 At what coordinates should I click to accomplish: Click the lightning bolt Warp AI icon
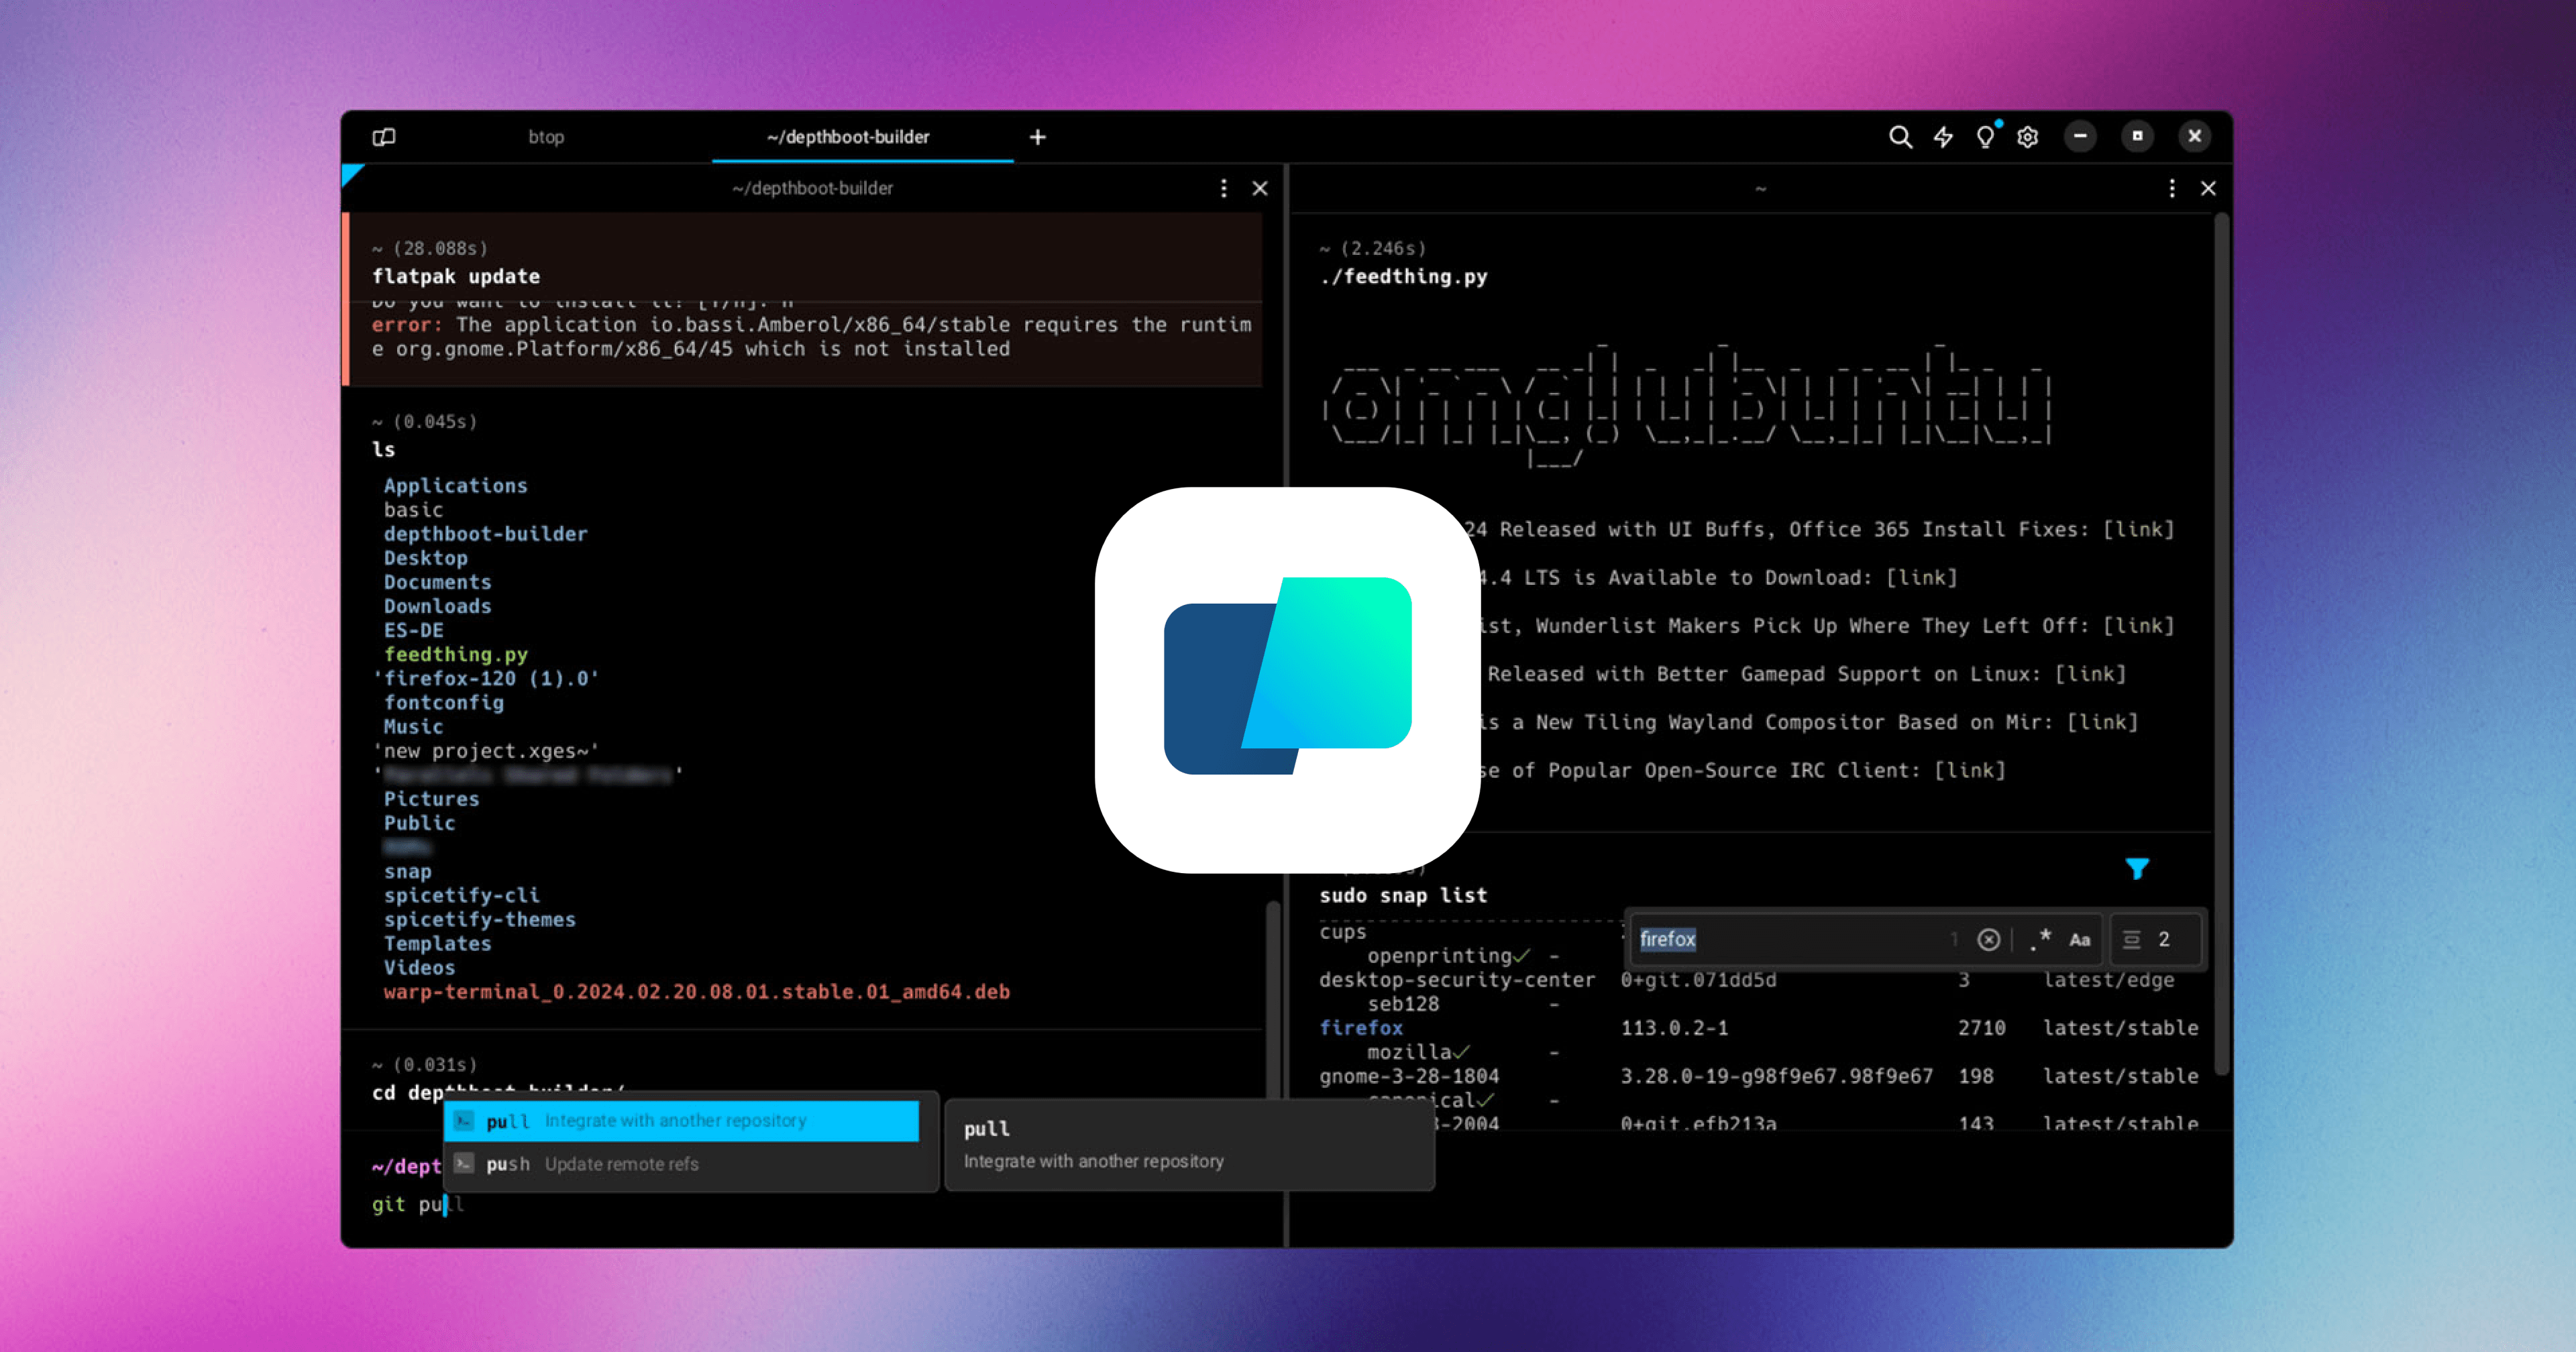pyautogui.click(x=1943, y=137)
